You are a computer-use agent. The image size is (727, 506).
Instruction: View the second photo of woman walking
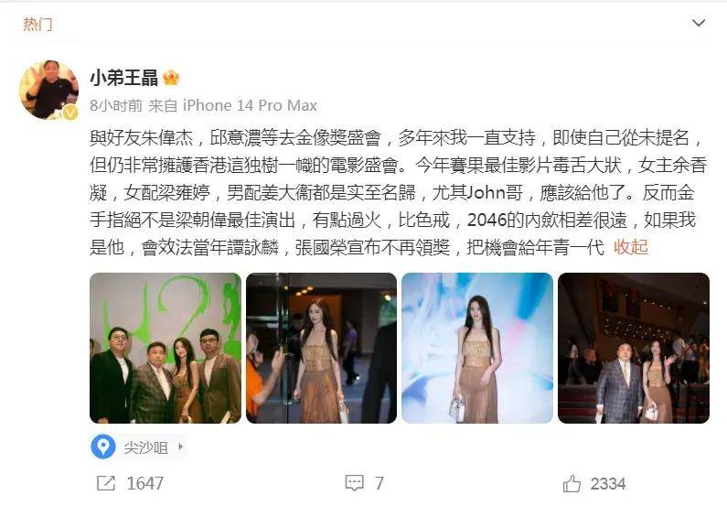tap(321, 348)
